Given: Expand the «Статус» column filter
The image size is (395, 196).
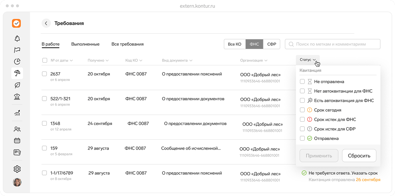Looking at the screenshot, I should tap(308, 60).
